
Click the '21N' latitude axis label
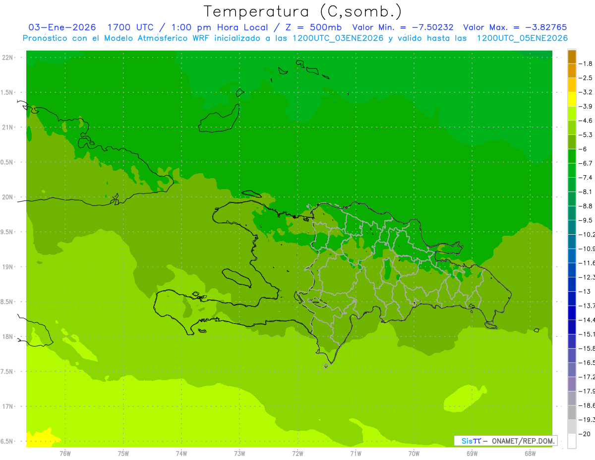7,128
